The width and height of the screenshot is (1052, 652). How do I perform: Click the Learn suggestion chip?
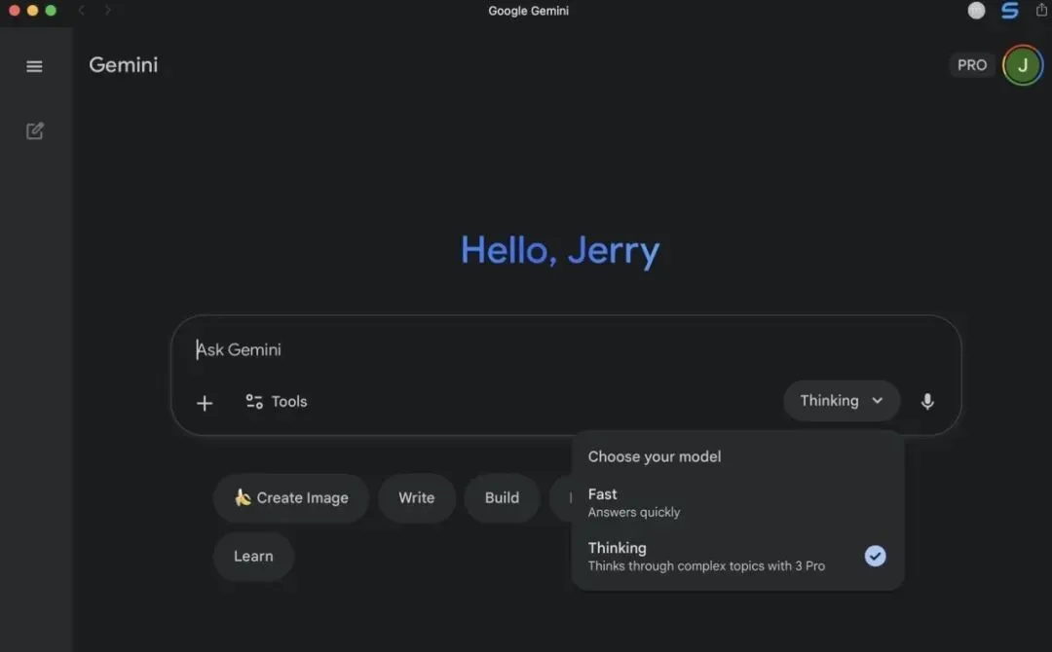(253, 557)
